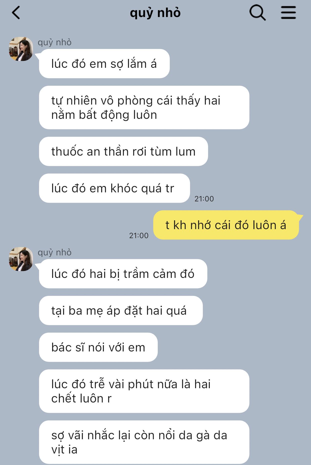Tap the back arrow icon
The image size is (311, 465).
pyautogui.click(x=16, y=13)
